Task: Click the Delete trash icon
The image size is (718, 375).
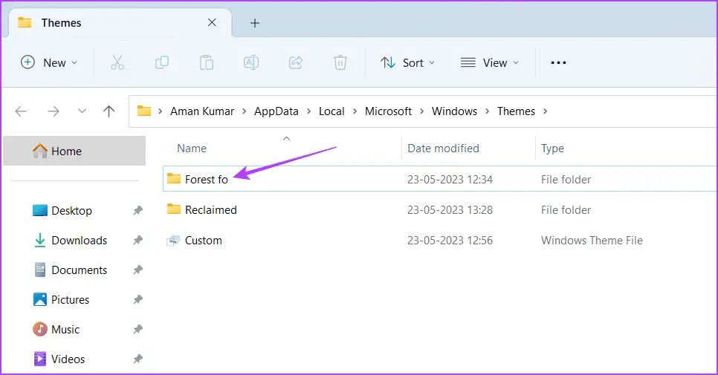Action: (340, 62)
